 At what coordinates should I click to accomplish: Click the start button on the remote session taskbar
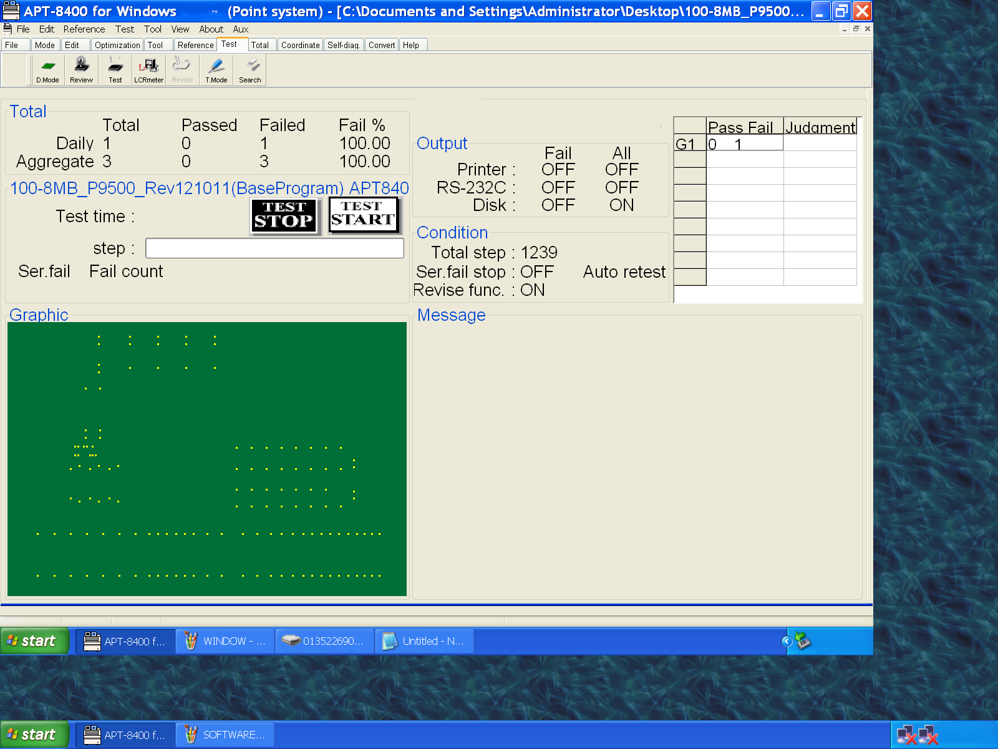click(34, 641)
